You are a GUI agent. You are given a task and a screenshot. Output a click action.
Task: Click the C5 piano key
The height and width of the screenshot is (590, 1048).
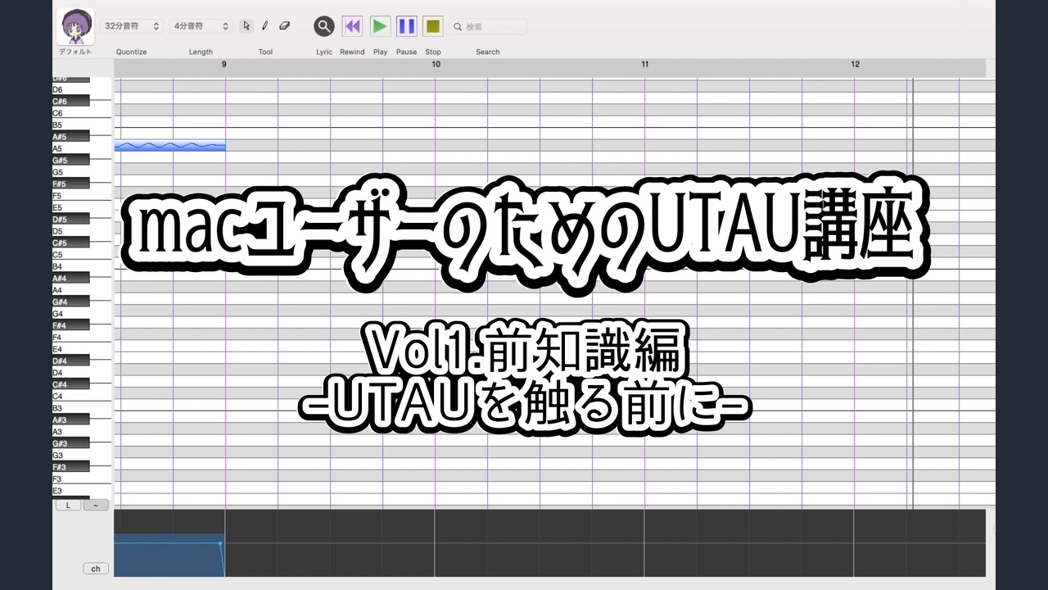point(82,255)
